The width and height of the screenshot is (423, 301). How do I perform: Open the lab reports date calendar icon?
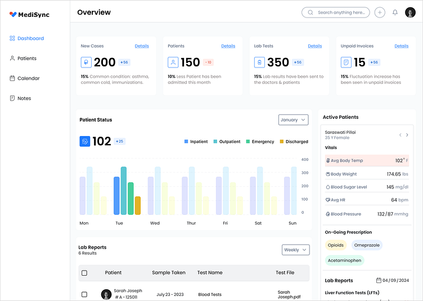379,280
